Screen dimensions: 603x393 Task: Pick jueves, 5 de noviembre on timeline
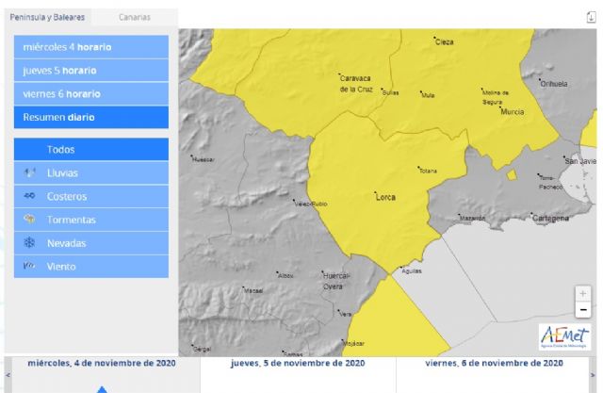point(298,363)
